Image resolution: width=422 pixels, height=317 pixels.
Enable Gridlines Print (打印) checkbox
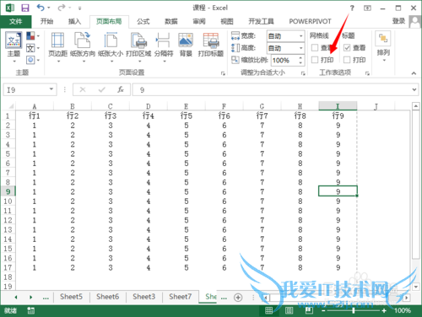pos(315,60)
